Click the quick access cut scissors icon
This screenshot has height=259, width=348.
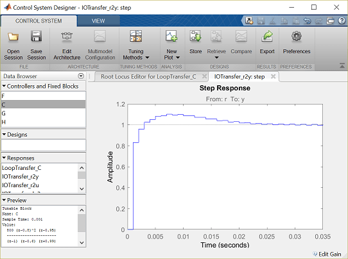[272, 21]
